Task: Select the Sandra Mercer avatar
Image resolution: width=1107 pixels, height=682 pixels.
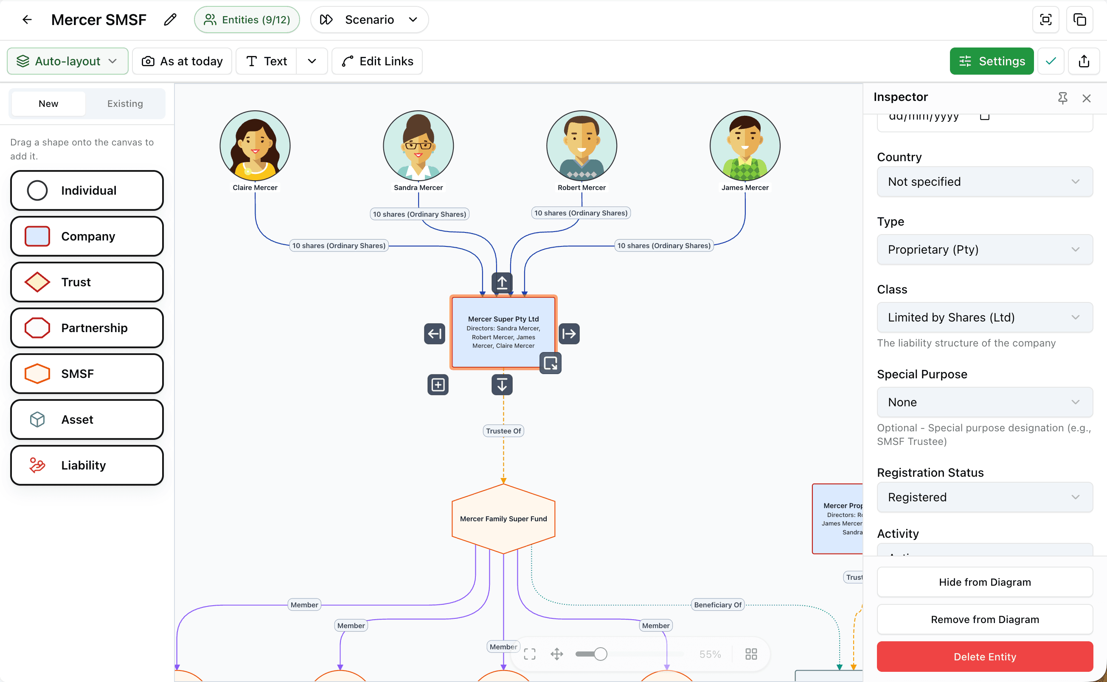Action: click(419, 146)
